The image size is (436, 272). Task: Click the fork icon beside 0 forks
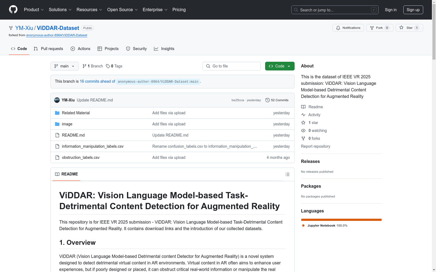click(303, 138)
